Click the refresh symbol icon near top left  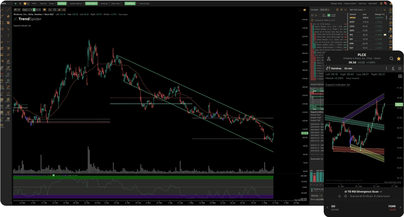click(x=20, y=3)
